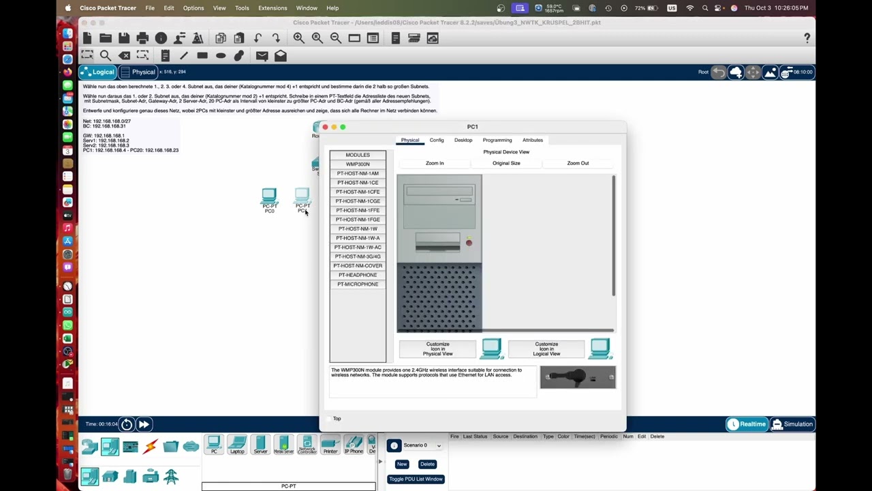Screen dimensions: 872x491
Task: Choose the Connections lightning bolt category
Action: click(151, 447)
